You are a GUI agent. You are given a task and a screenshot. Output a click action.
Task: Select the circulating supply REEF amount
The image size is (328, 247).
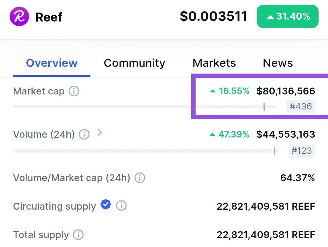coord(266,206)
